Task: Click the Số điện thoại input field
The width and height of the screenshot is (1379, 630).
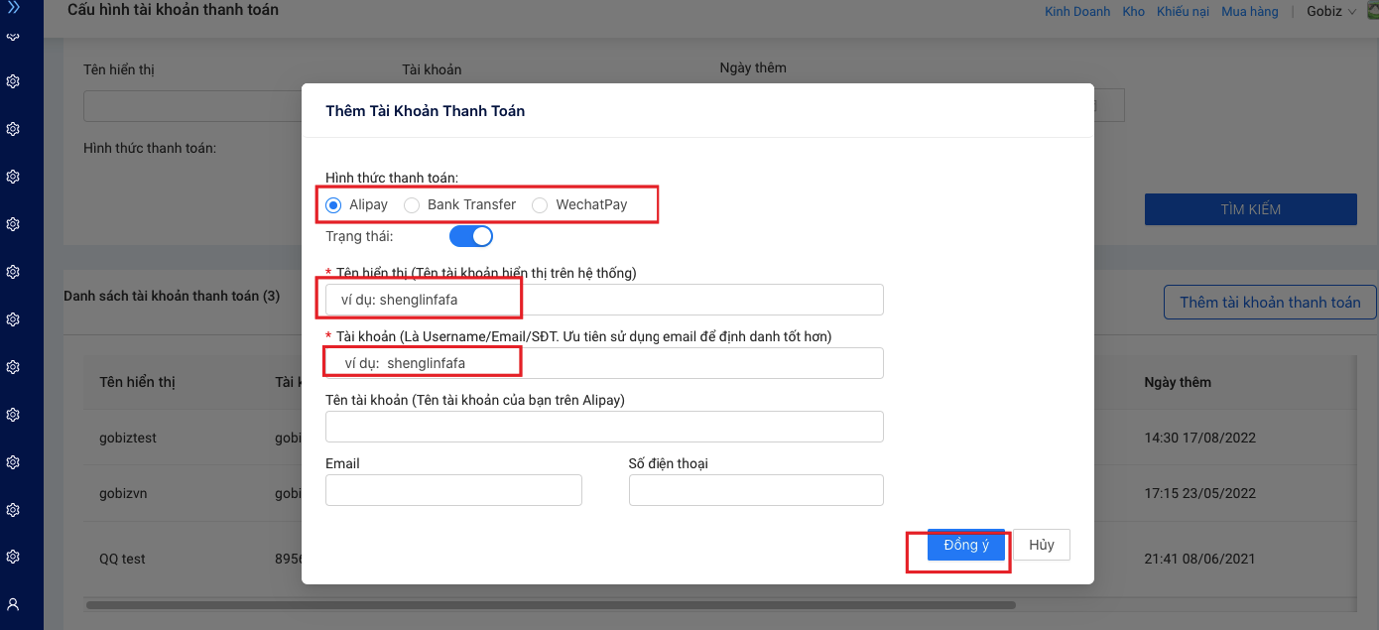Action: click(x=755, y=490)
